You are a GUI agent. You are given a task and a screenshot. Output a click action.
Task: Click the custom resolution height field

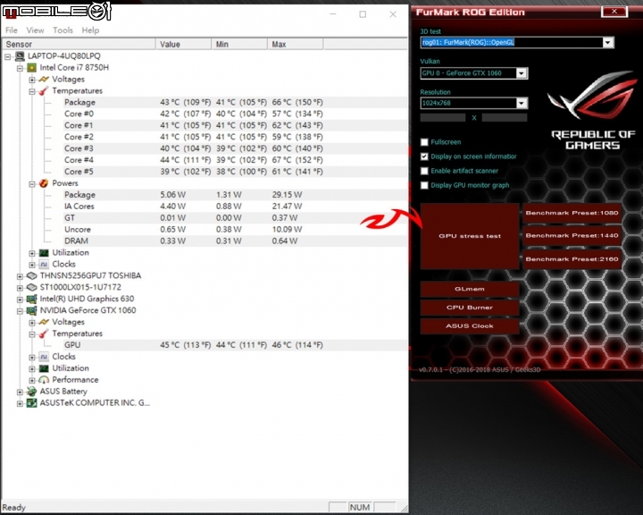point(505,118)
